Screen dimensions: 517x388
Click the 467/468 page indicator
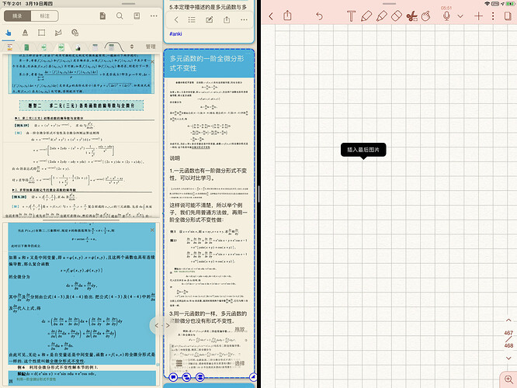click(508, 339)
